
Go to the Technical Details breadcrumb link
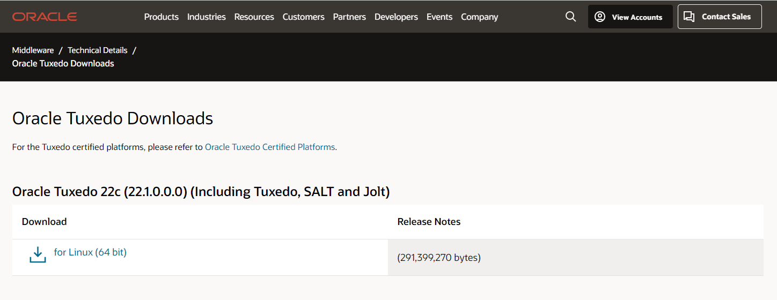click(98, 50)
